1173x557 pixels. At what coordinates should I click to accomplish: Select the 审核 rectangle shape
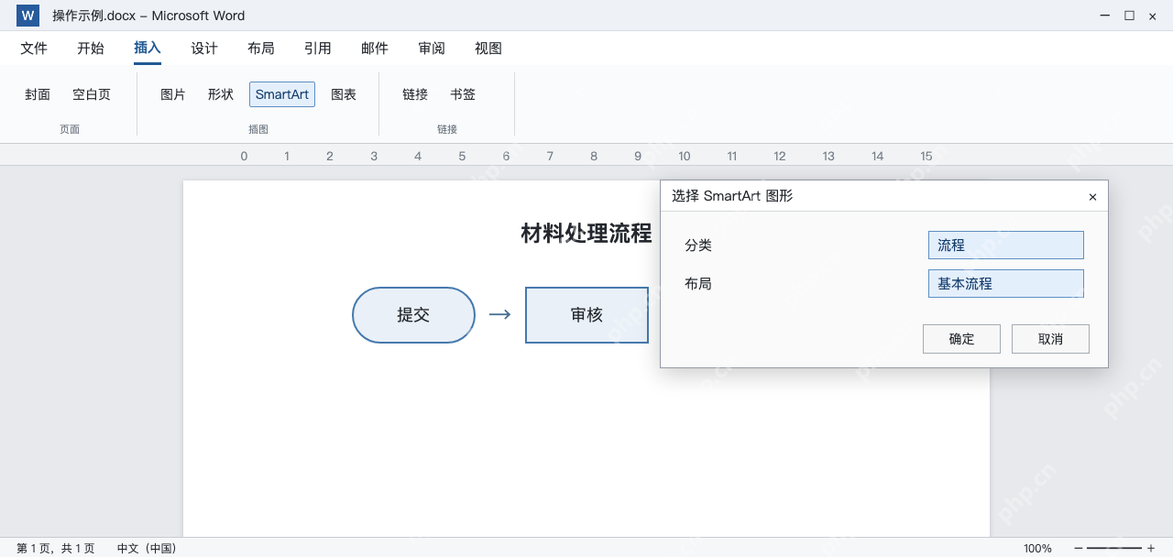[586, 315]
